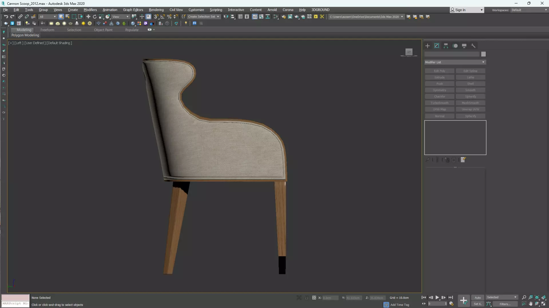Click the ViewCube in the viewport

pyautogui.click(x=409, y=52)
